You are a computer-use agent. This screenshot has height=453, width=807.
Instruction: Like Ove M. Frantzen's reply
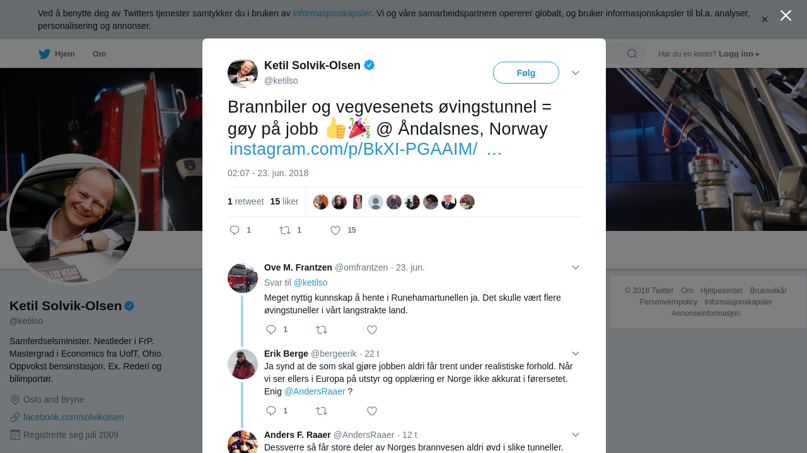pos(372,330)
